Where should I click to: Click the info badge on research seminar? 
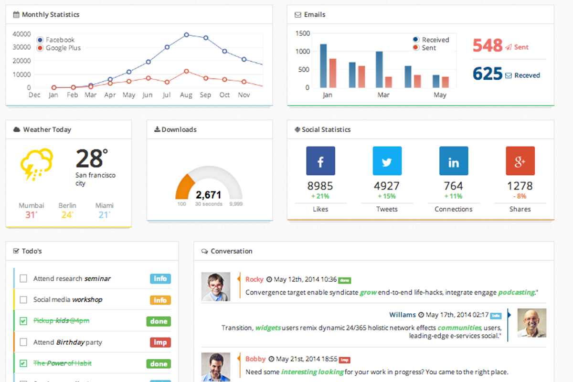pyautogui.click(x=160, y=278)
